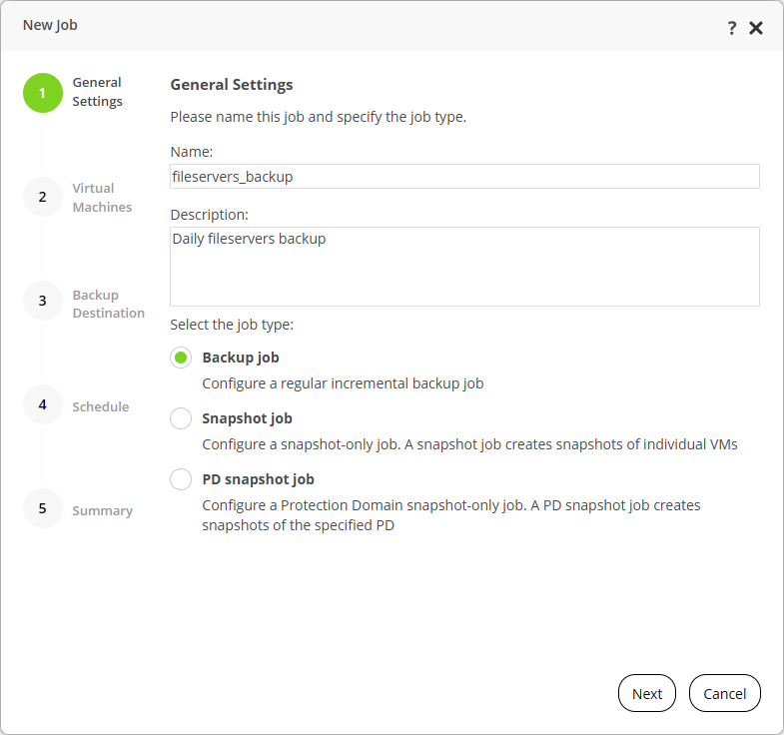
Task: Select the Snapshot job radio button
Action: (x=181, y=418)
